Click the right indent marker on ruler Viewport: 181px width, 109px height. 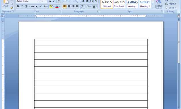pyautogui.click(x=146, y=16)
